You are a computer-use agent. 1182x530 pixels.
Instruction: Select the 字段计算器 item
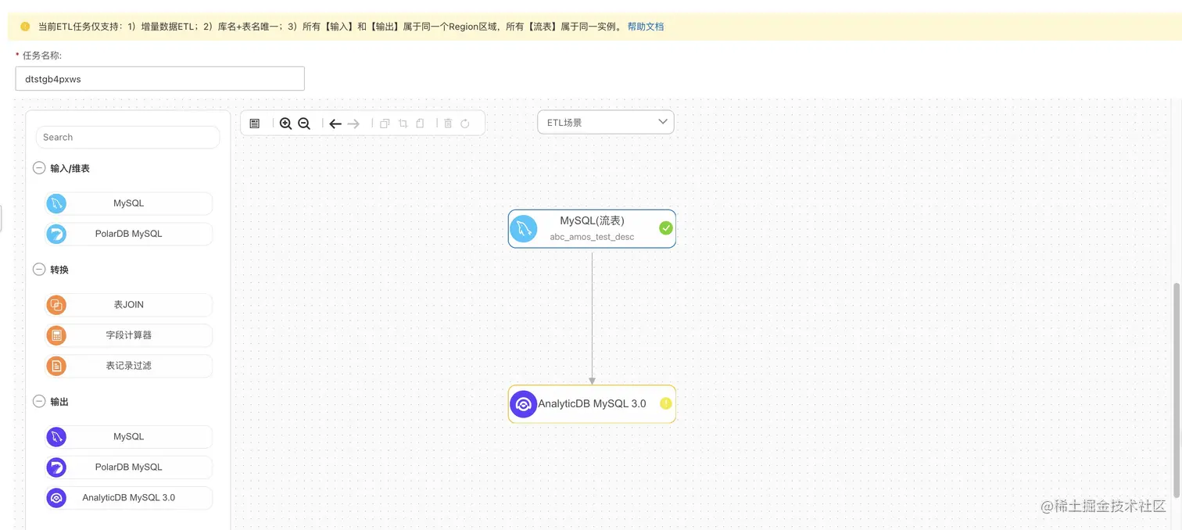129,335
